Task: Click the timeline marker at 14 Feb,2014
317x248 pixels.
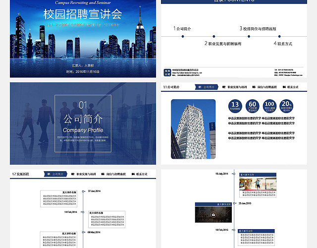Action: coord(83,212)
